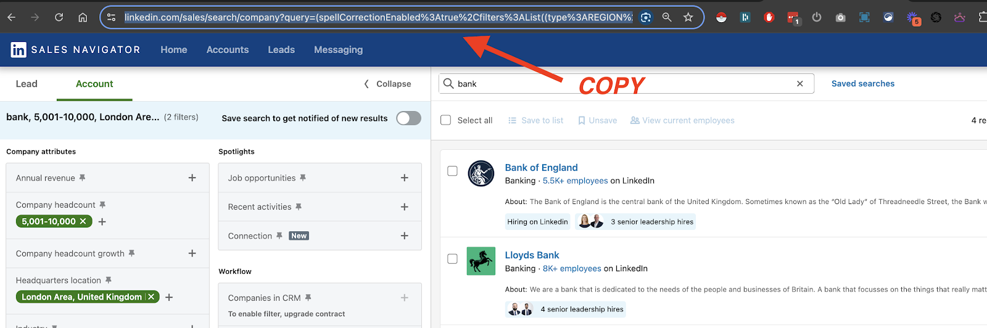Click the Google Lens icon in address bar

pos(646,17)
